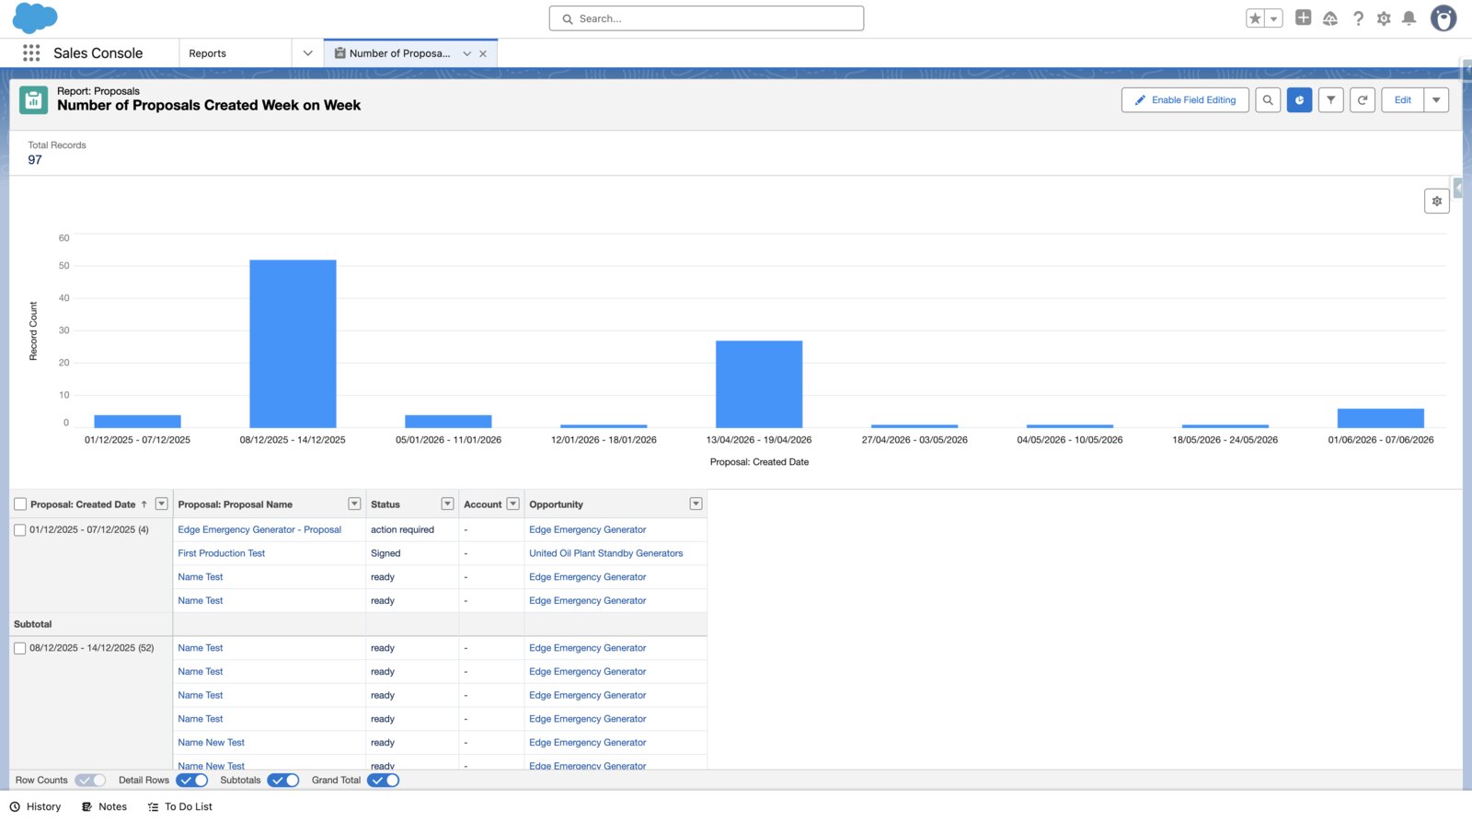Open Proposal: Proposal Name column menu
The height and width of the screenshot is (822, 1472).
pyautogui.click(x=354, y=504)
